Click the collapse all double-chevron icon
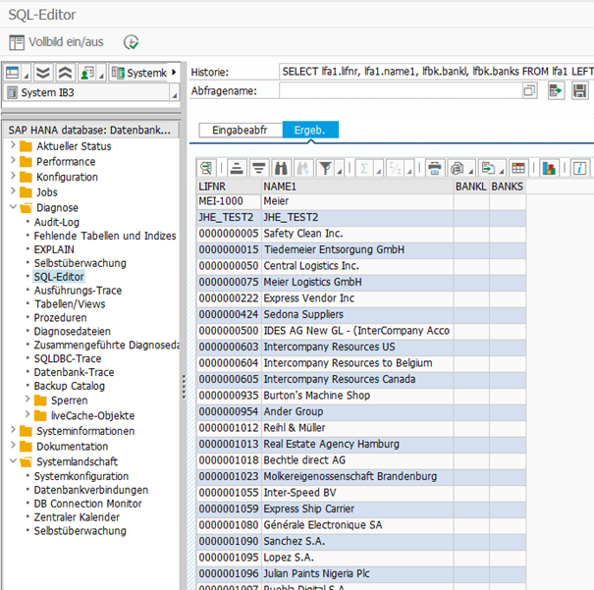The image size is (594, 590). (x=66, y=73)
